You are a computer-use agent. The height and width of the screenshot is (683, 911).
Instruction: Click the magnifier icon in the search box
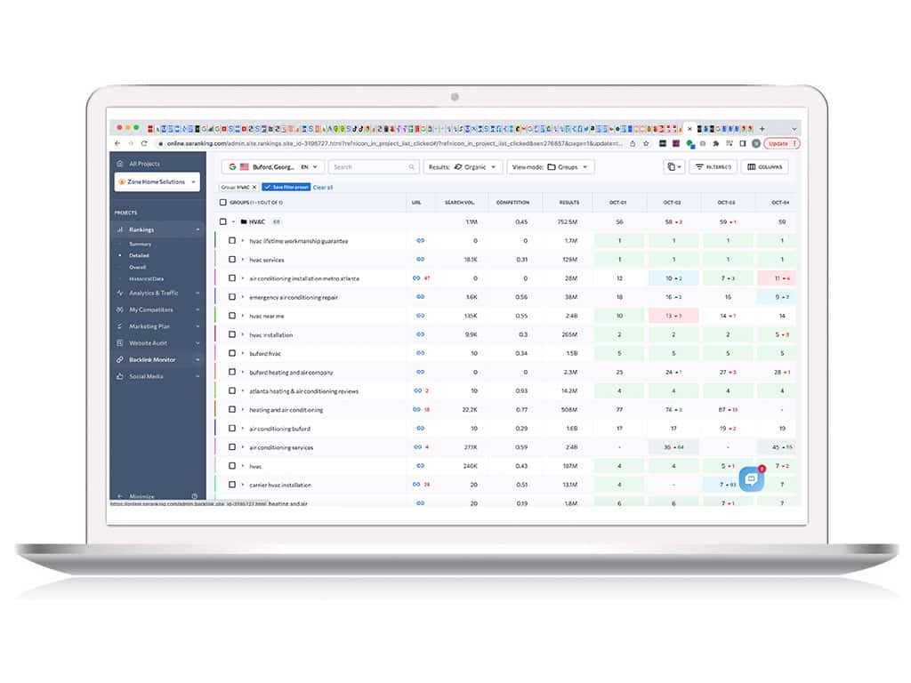(x=411, y=167)
